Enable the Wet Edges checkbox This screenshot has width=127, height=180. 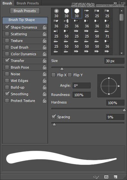coord(7,81)
